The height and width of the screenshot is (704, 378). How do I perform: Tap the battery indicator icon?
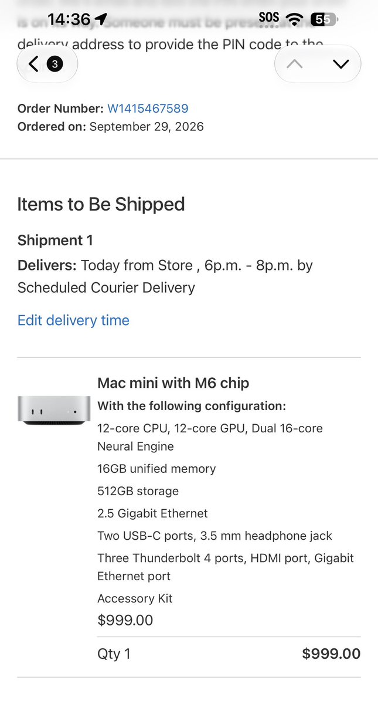[x=323, y=19]
